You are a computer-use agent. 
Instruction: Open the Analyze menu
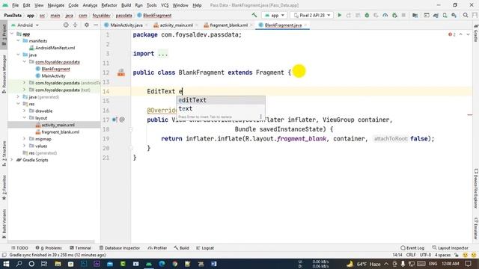90,5
